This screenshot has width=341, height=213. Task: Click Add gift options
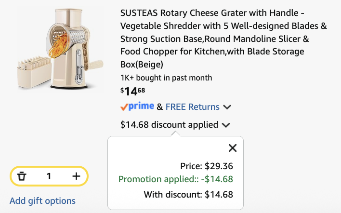[x=42, y=201]
